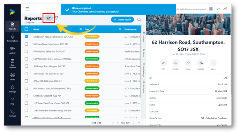
Task: Click the Publish icon in details panel
Action: click(x=176, y=63)
